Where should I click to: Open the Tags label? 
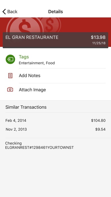[24, 57]
